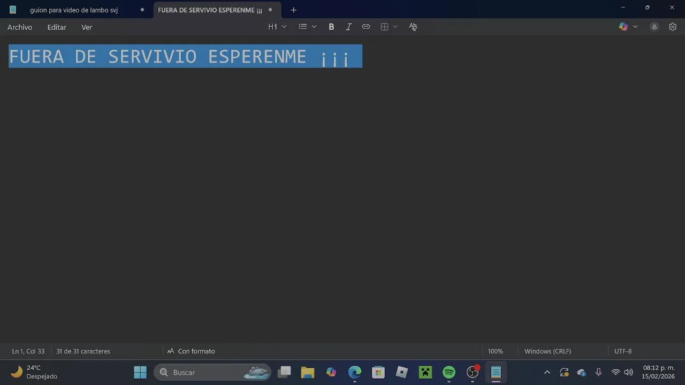The image size is (685, 385).
Task: Insert a table using the table icon
Action: (384, 27)
